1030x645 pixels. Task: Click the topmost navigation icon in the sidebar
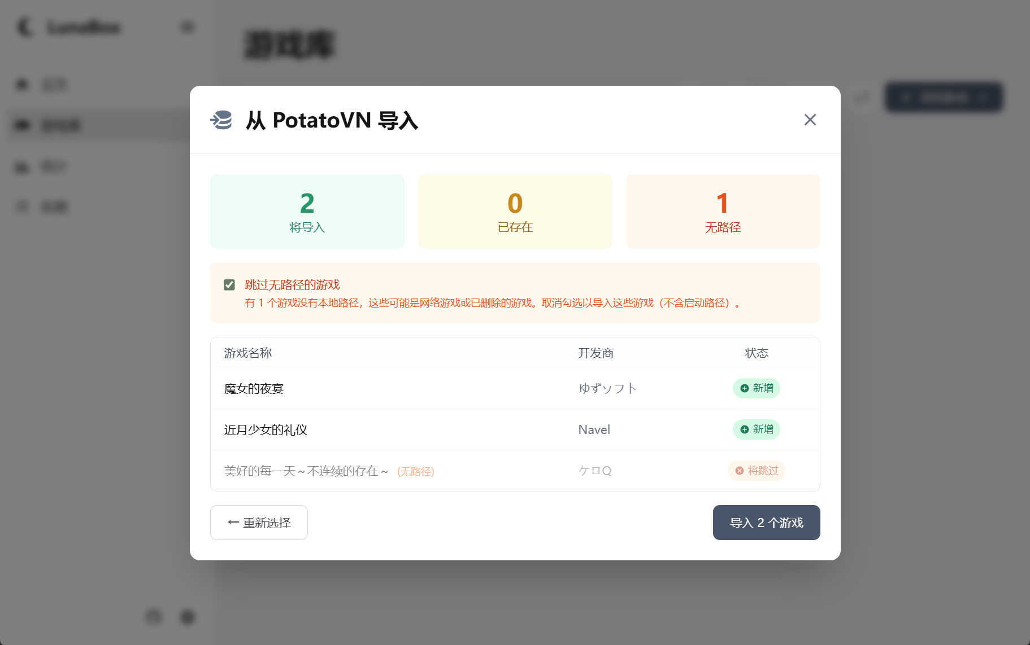(x=21, y=84)
